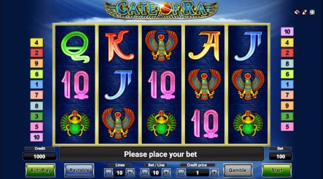323x179 pixels.
Task: Toggle the crossed-out music icon
Action: pyautogui.click(x=305, y=12)
